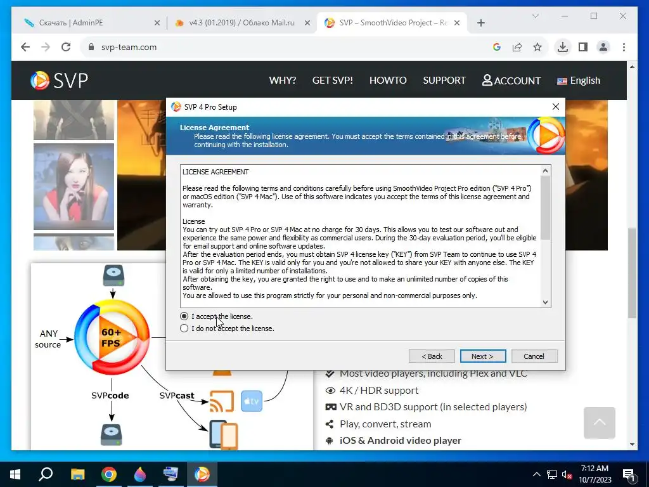The height and width of the screenshot is (487, 649).
Task: Click the page scrollbar down arrow
Action: (x=632, y=445)
